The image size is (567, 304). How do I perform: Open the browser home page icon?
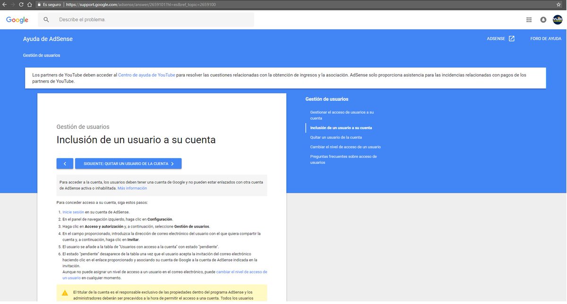(x=30, y=4)
